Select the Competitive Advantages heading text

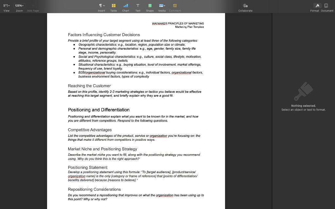(x=90, y=130)
